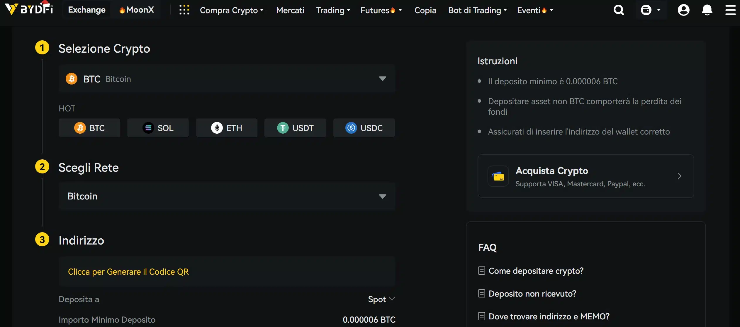The width and height of the screenshot is (740, 327).
Task: Select USDT from the HOT coins
Action: pyautogui.click(x=295, y=128)
